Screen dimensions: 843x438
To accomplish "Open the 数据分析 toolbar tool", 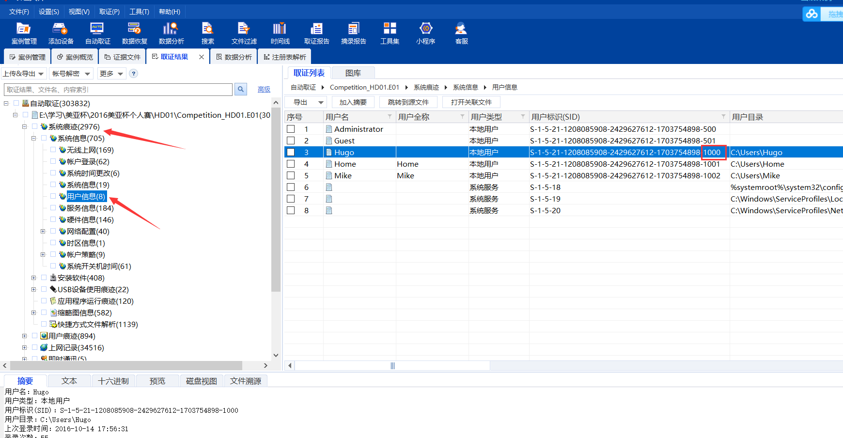I will point(171,33).
